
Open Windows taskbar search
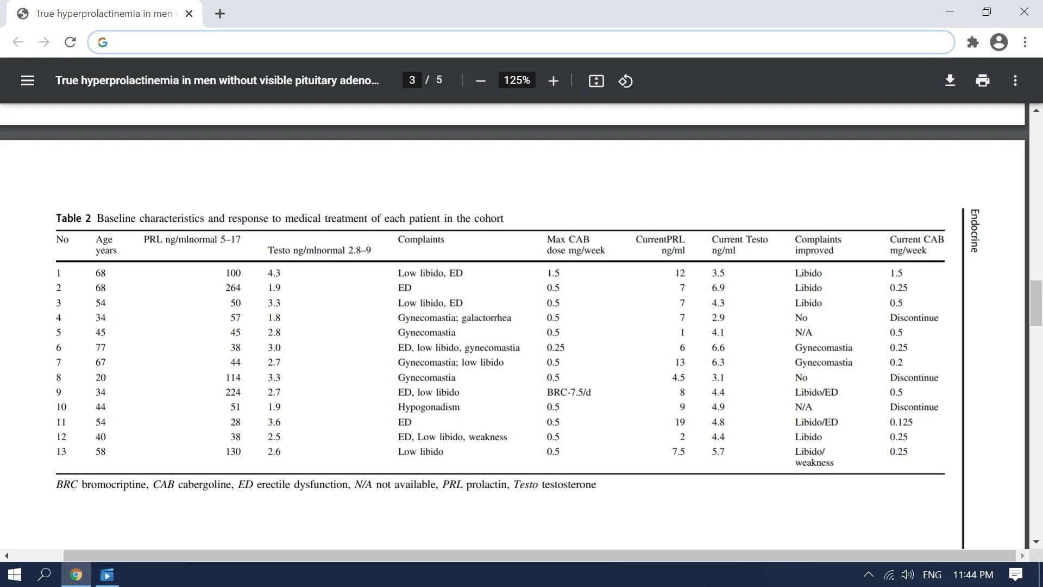click(44, 574)
